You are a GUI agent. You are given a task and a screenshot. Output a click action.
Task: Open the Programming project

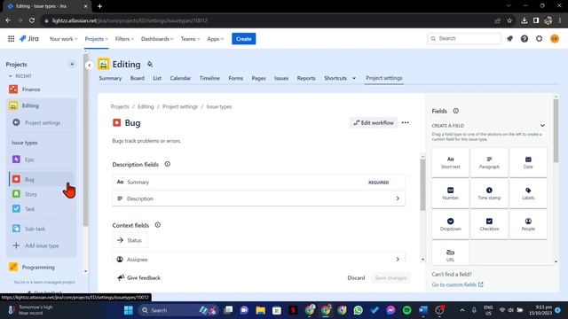coord(41,267)
